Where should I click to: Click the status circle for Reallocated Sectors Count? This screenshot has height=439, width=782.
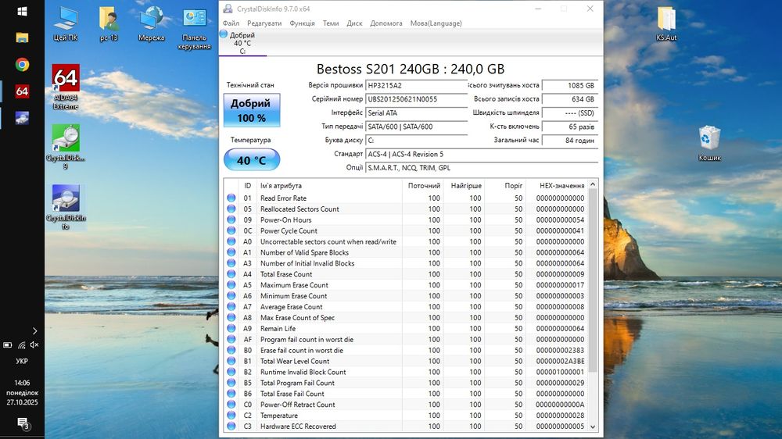point(231,209)
